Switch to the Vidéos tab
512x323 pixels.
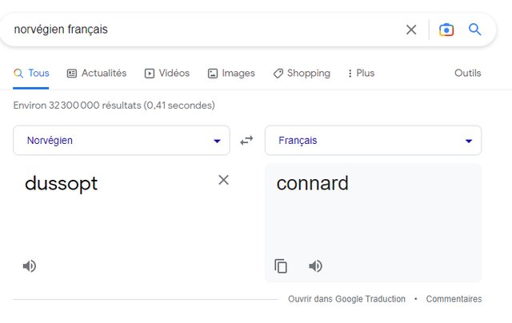click(167, 73)
